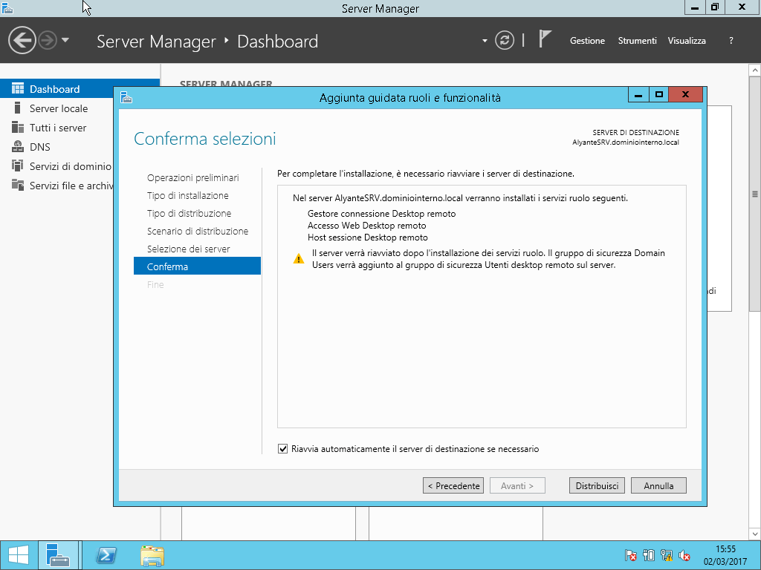The image size is (761, 570).
Task: Click the Windows Start button
Action: click(x=18, y=555)
